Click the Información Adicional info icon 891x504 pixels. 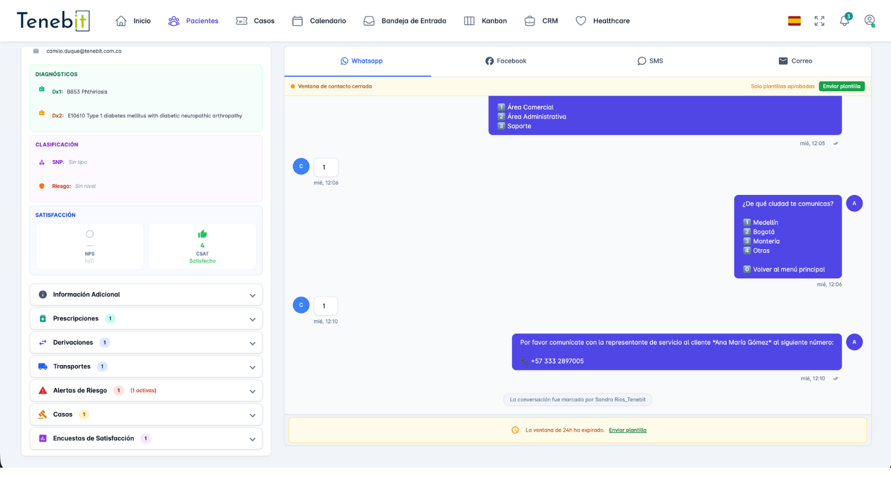pyautogui.click(x=43, y=295)
